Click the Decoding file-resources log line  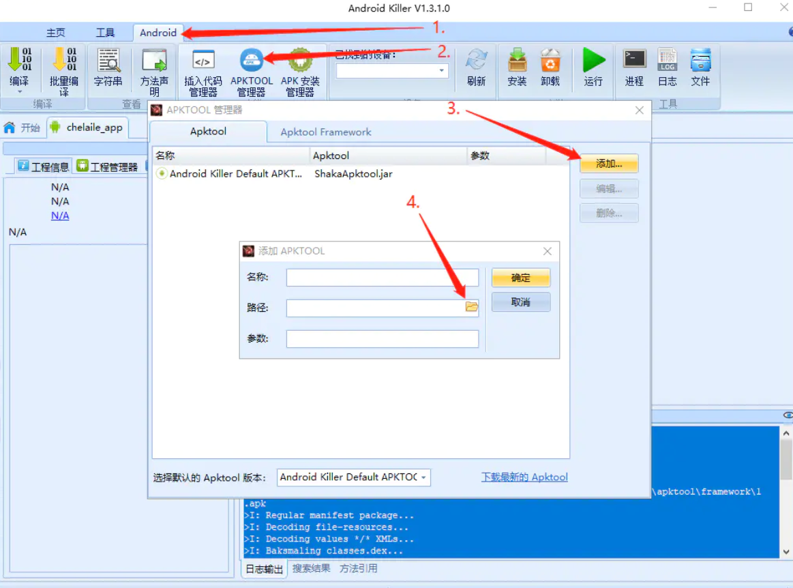coord(327,527)
